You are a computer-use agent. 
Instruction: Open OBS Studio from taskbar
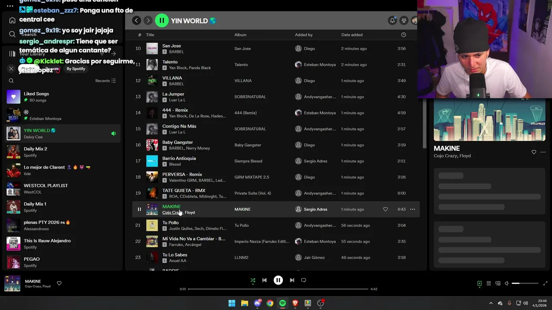(320, 303)
